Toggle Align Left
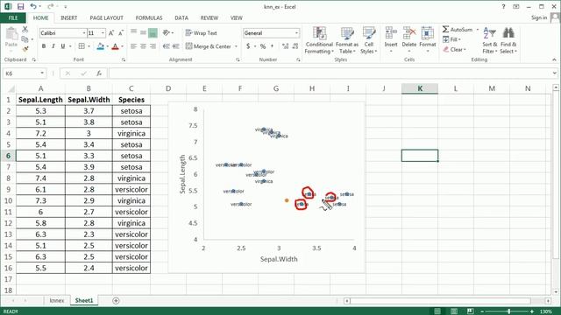Image resolution: width=561 pixels, height=315 pixels. click(133, 46)
